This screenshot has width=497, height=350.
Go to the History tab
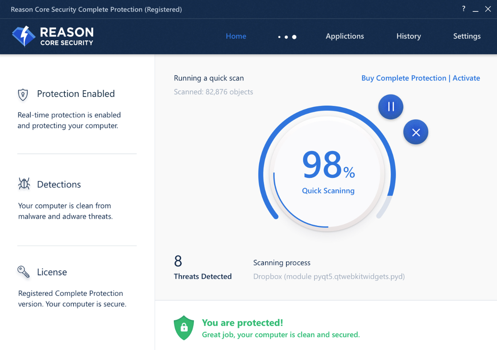tap(408, 36)
